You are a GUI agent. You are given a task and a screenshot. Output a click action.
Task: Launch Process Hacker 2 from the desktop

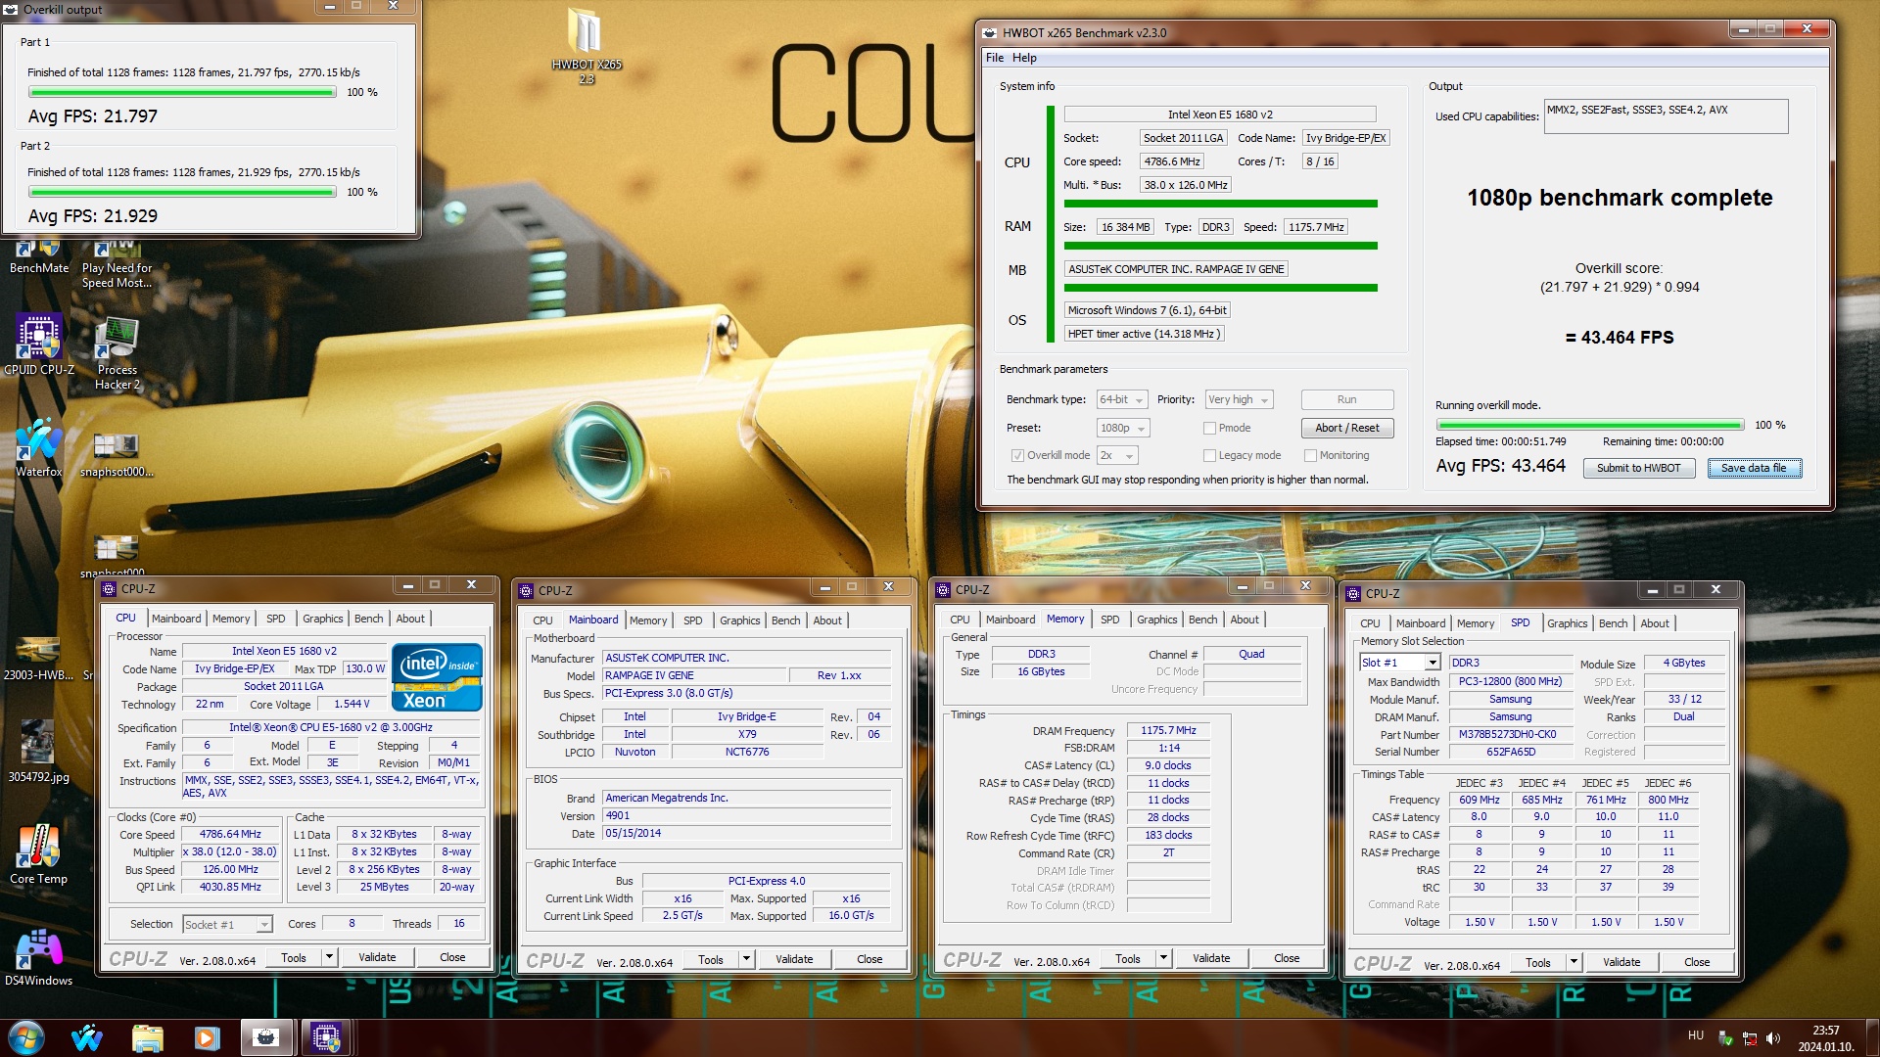click(x=117, y=353)
